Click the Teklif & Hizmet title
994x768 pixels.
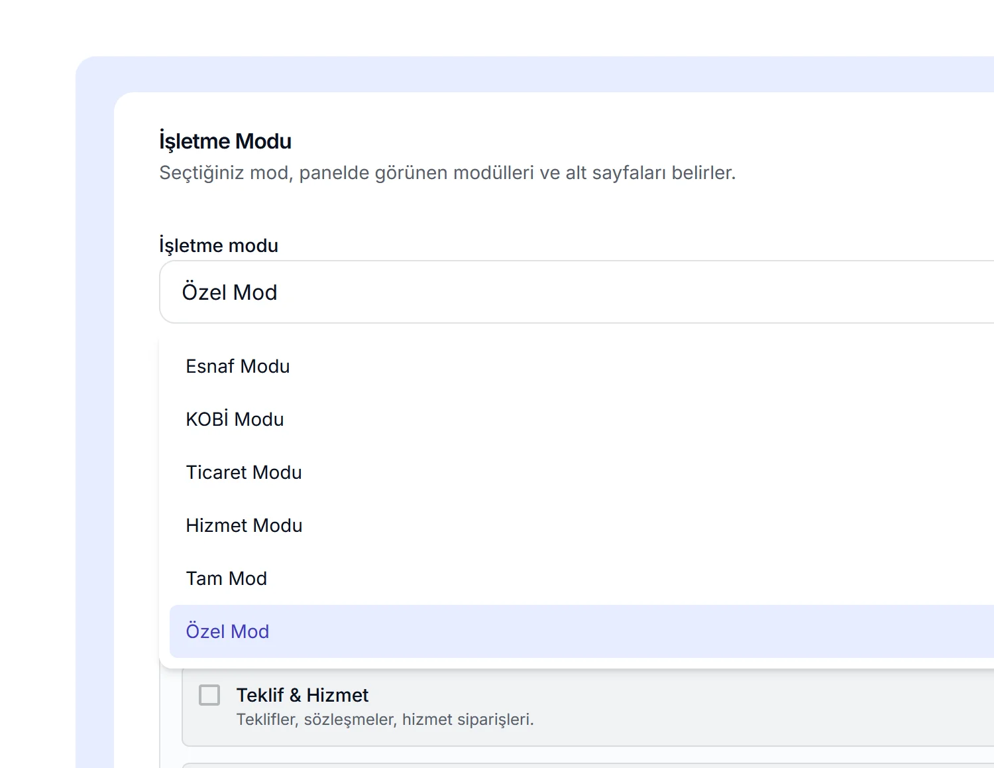coord(302,695)
